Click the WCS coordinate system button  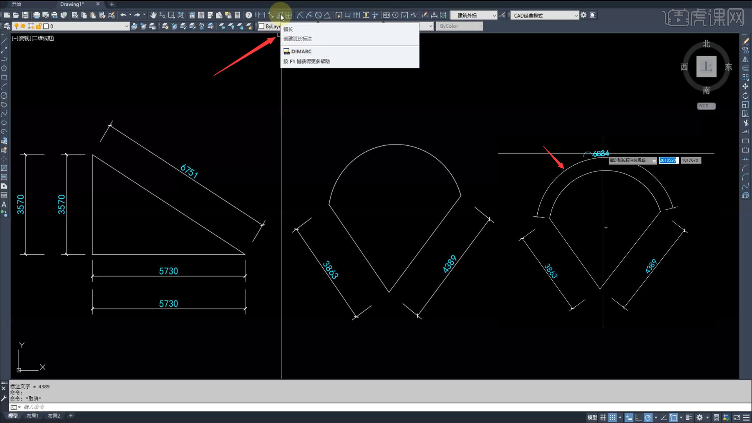pyautogui.click(x=706, y=106)
